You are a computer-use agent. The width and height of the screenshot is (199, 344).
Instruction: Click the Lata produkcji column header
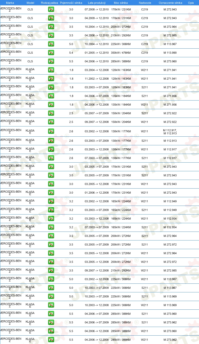(x=97, y=3)
